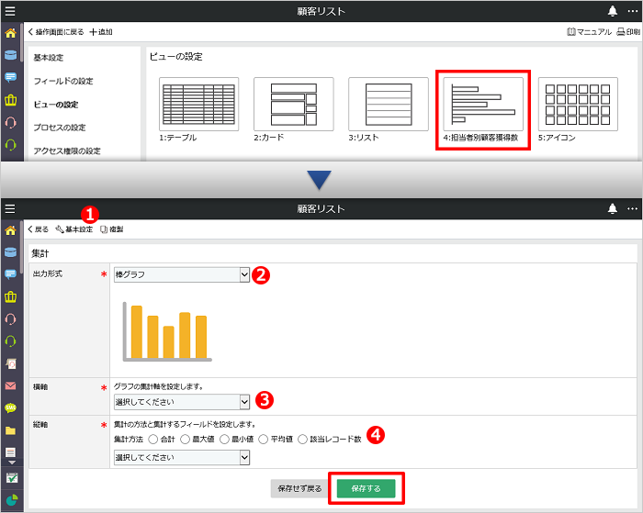Open フィールドの設定 in the settings menu

(x=63, y=81)
